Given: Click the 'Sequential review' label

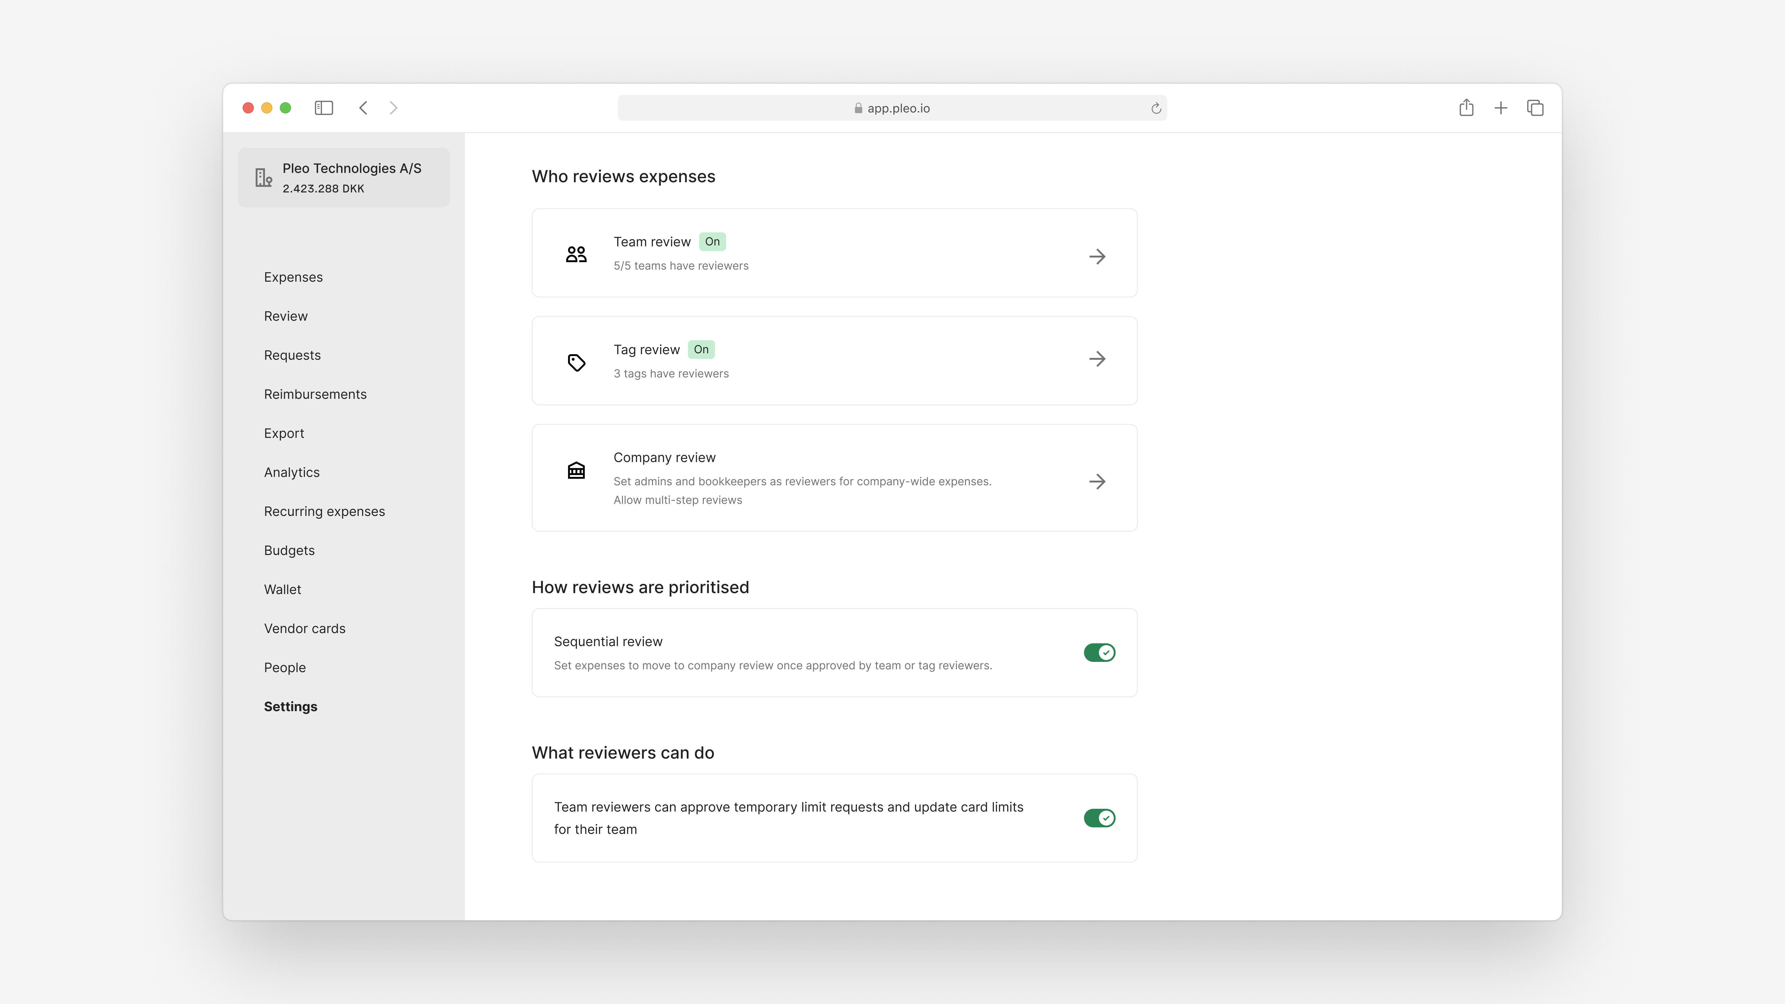Looking at the screenshot, I should coord(608,642).
